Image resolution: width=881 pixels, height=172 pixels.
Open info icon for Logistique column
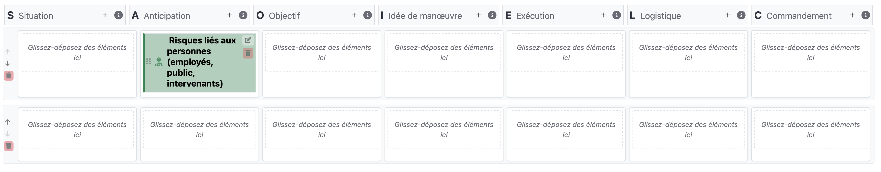click(x=741, y=15)
